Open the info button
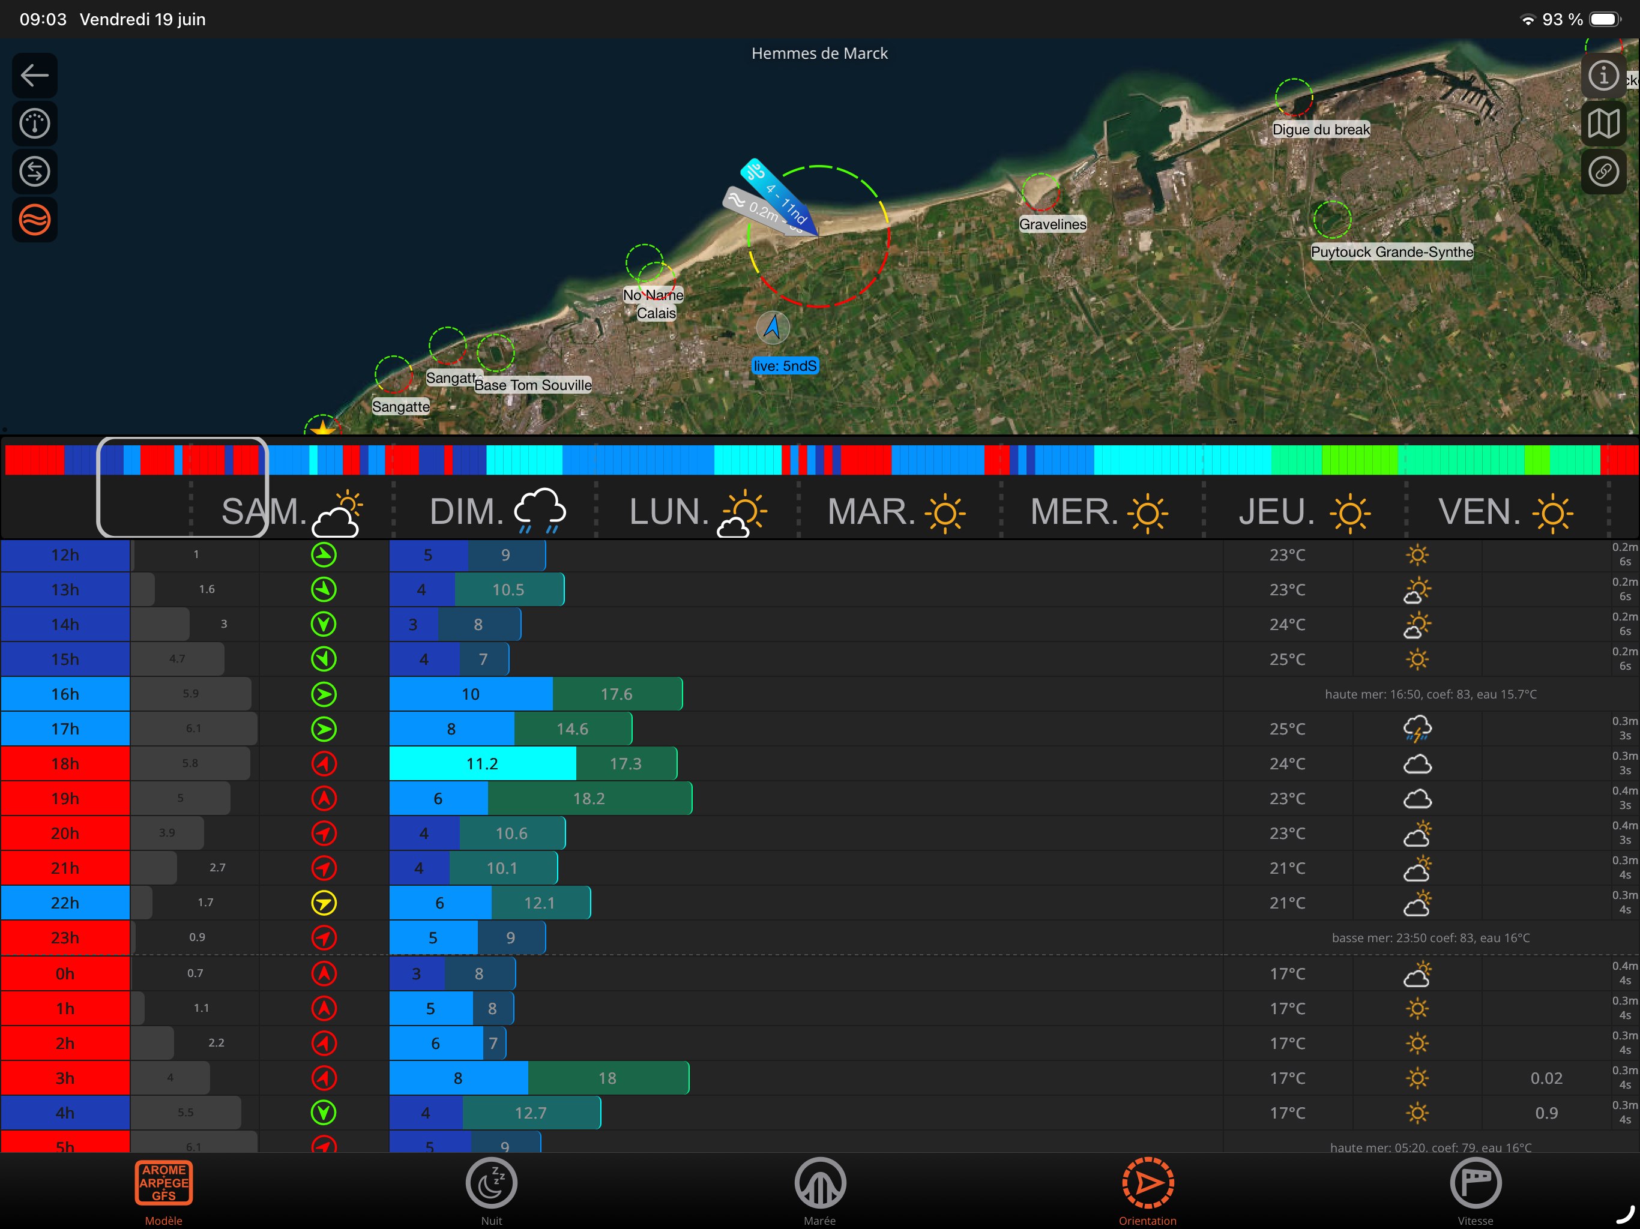This screenshot has width=1640, height=1229. point(1603,75)
